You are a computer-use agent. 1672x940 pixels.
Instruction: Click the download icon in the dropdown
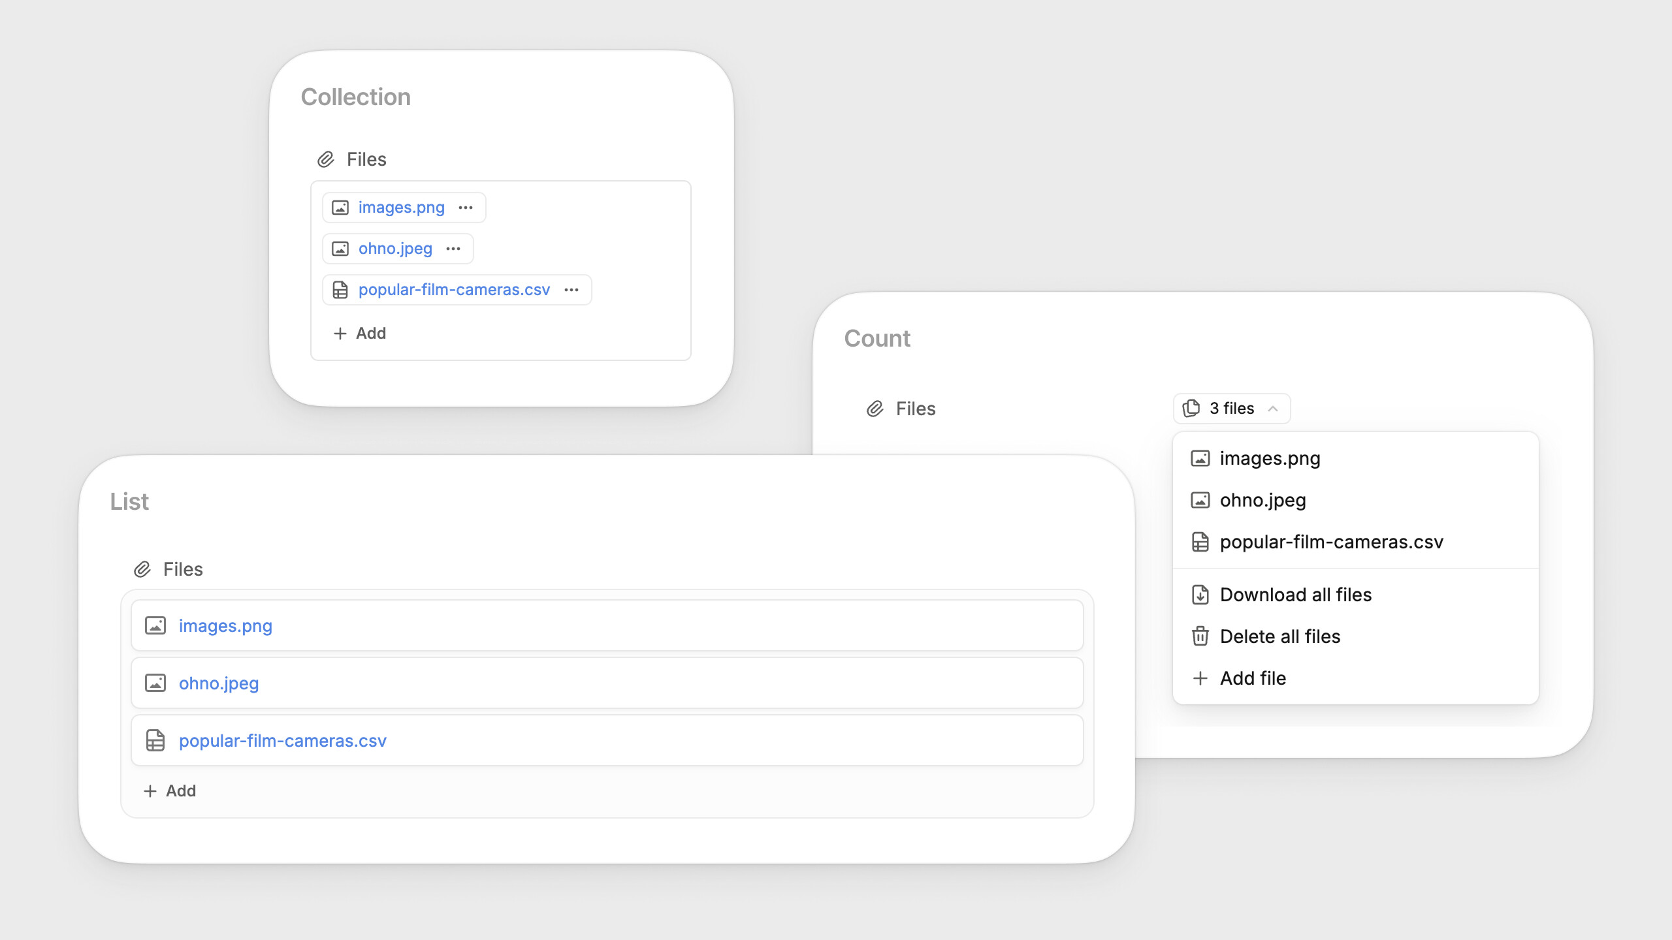[1200, 595]
